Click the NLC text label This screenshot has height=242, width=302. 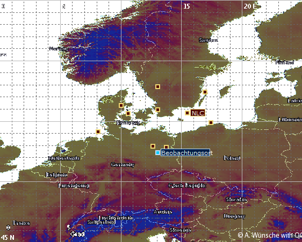(x=198, y=113)
